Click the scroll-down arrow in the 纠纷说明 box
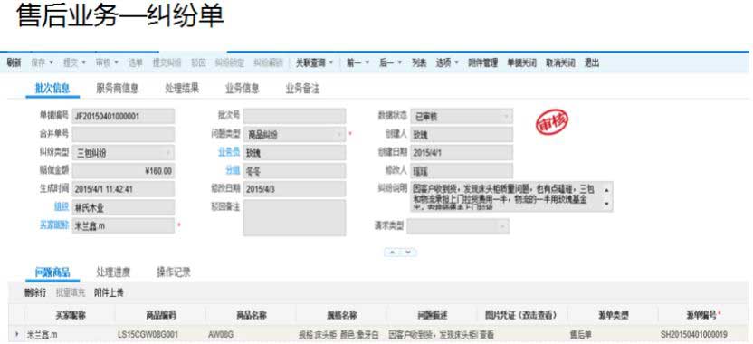Screen dimensions: 753x344 coord(606,204)
